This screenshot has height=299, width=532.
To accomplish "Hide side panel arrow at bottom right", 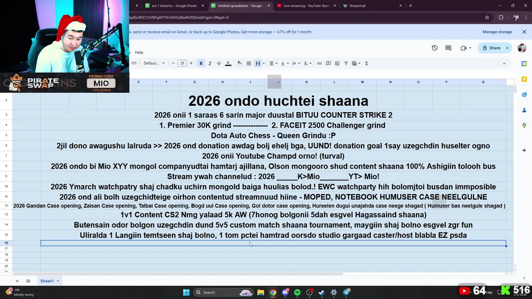I will click(x=524, y=278).
